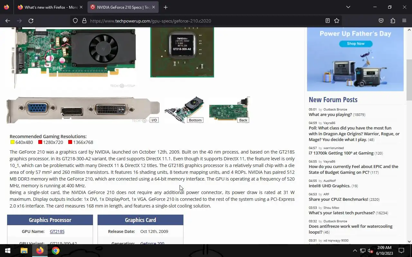Open a new tab
The image size is (412, 257).
tap(165, 7)
